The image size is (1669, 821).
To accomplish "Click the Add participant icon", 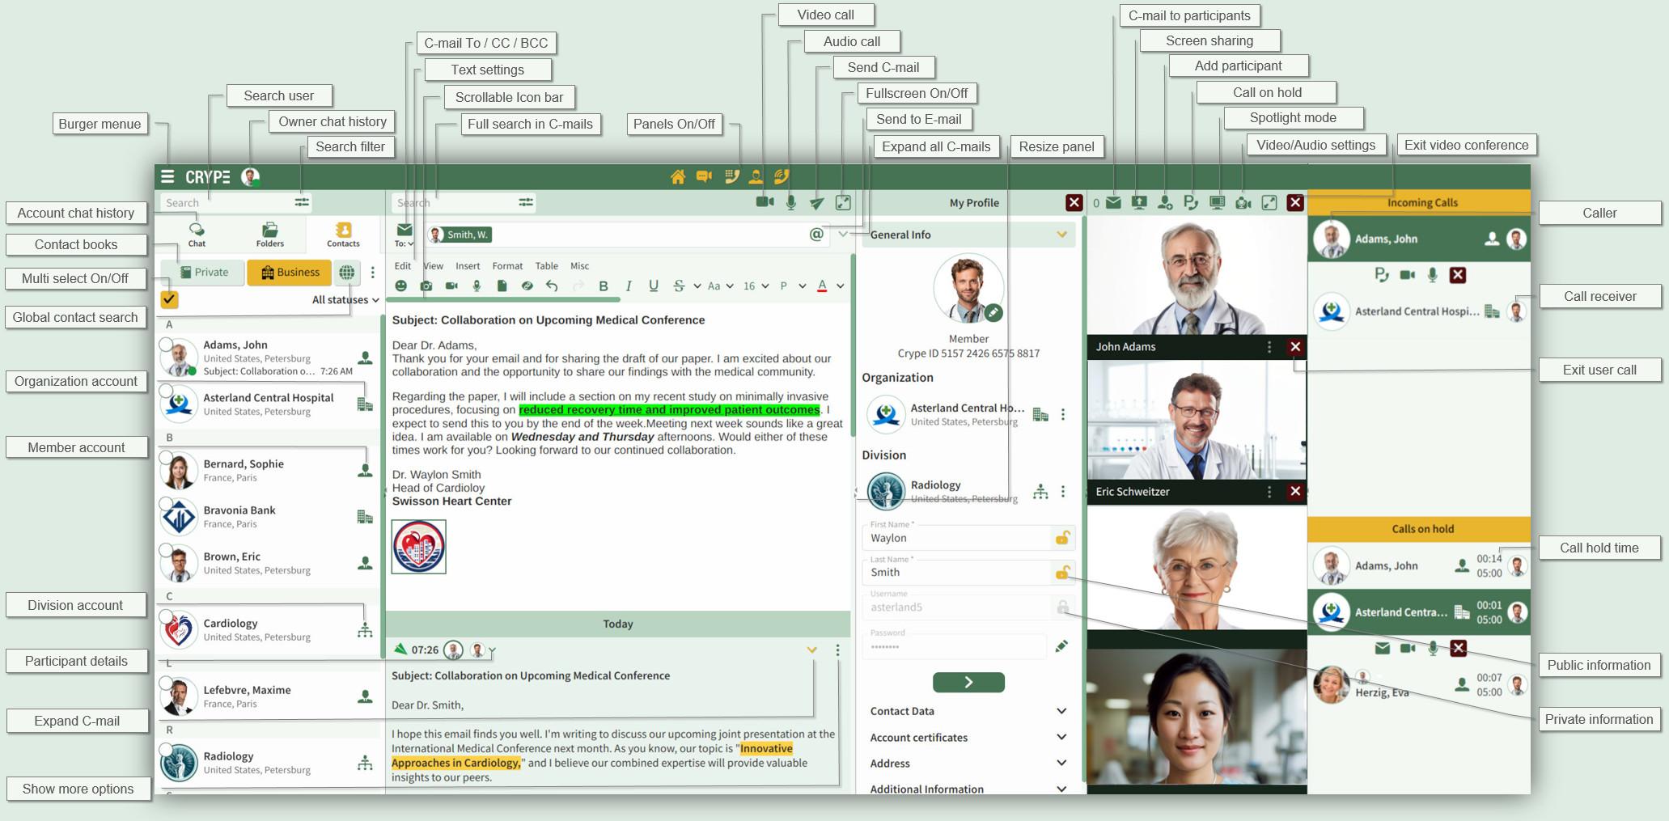I will point(1164,203).
